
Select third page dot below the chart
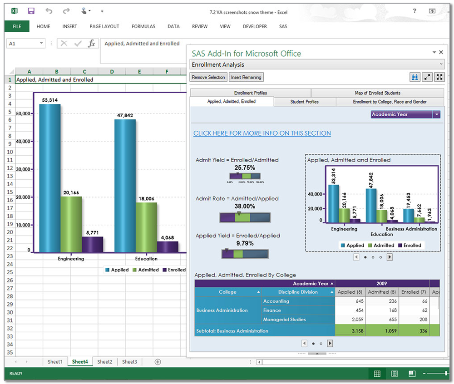(x=380, y=257)
